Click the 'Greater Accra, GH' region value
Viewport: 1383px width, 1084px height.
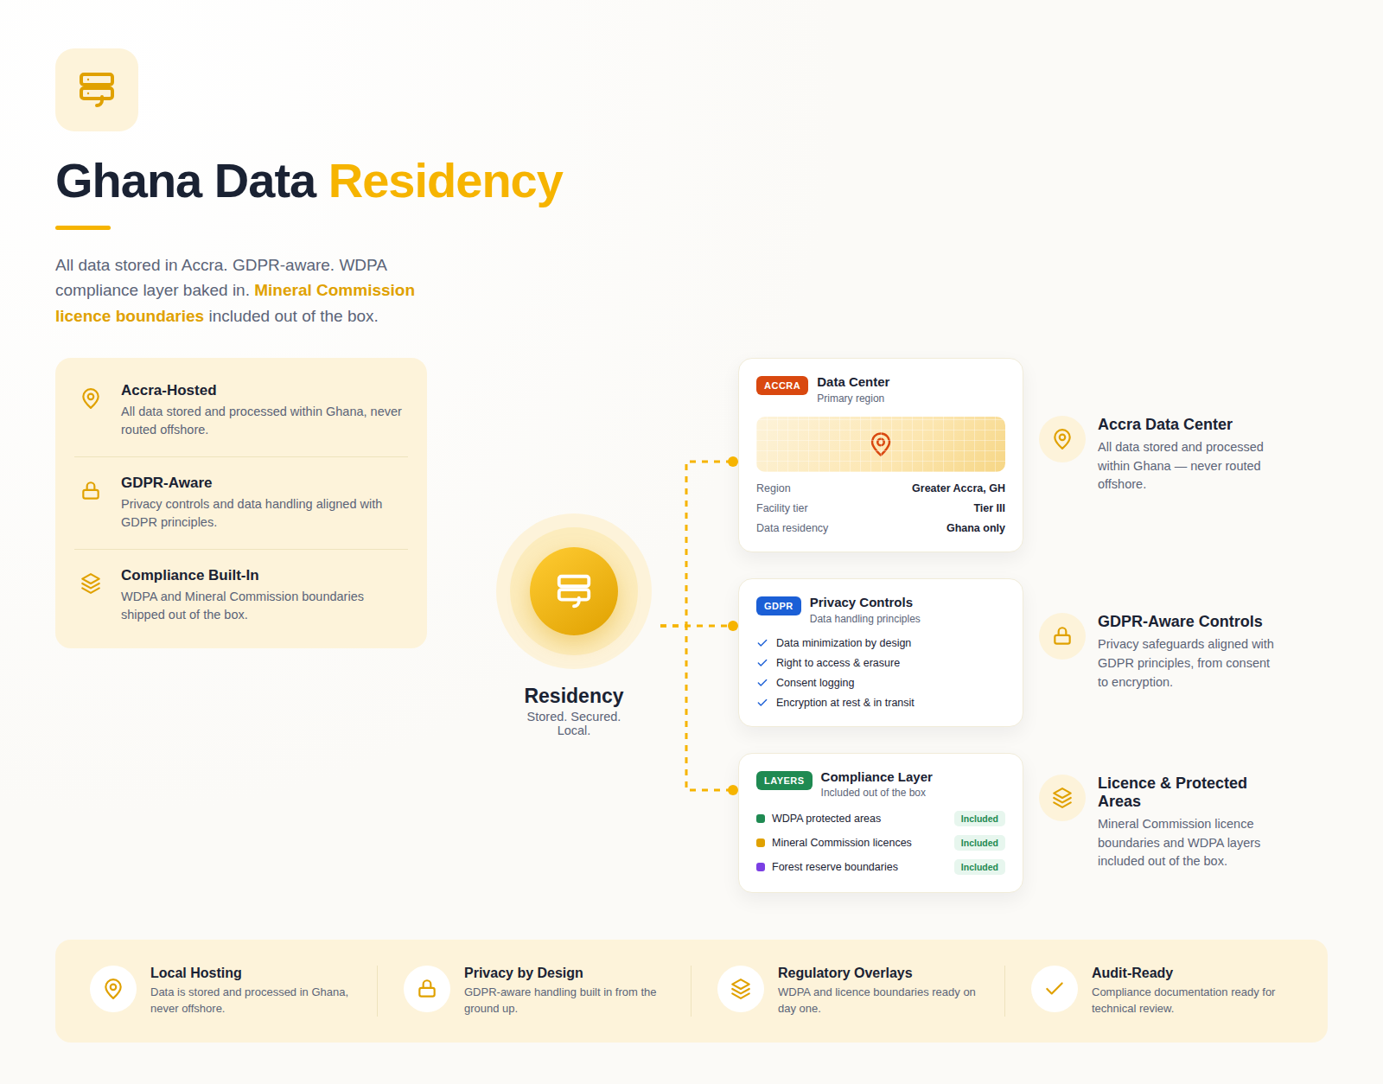coord(959,488)
